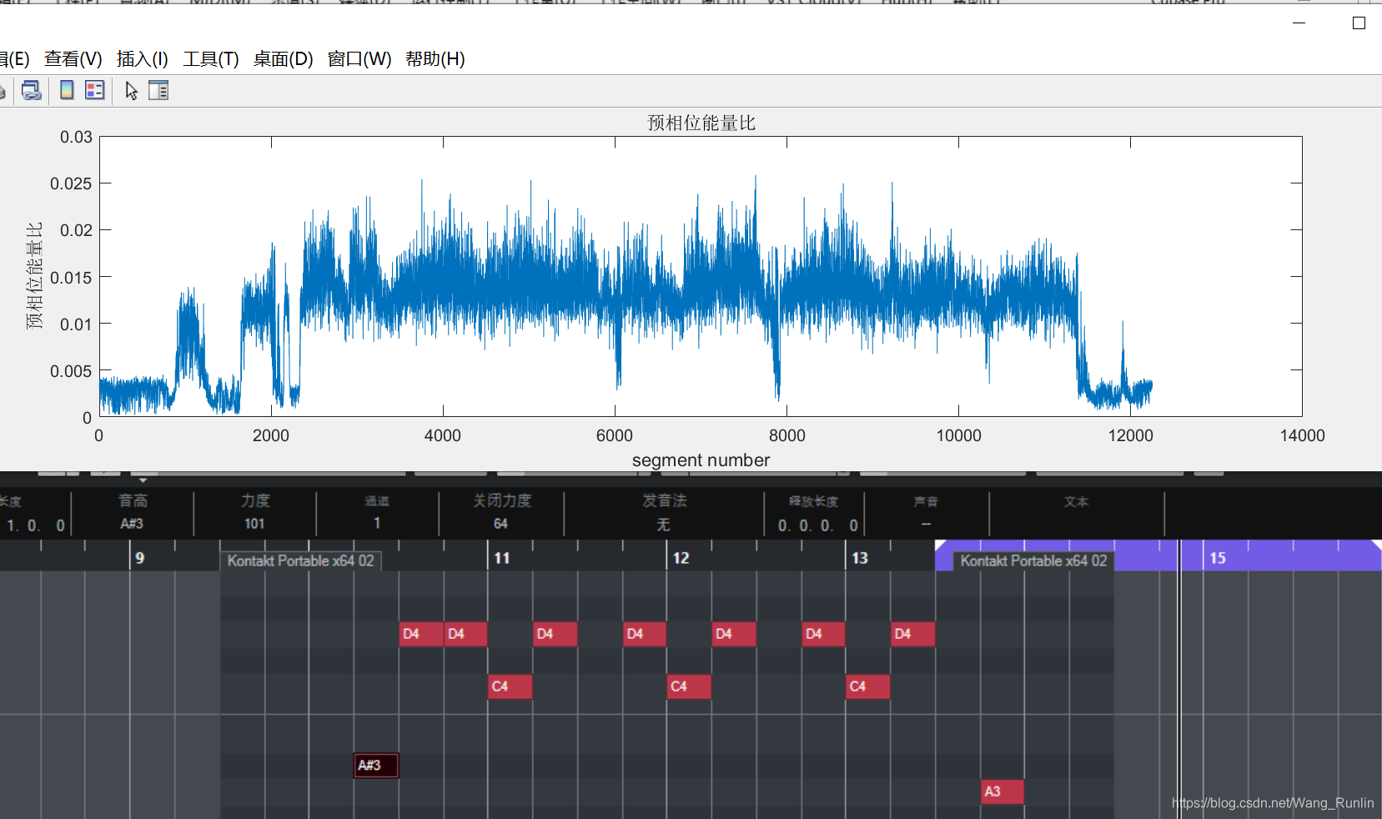Screen dimensions: 1382x819
Task: Open the 窗口(W) menu
Action: click(x=359, y=59)
